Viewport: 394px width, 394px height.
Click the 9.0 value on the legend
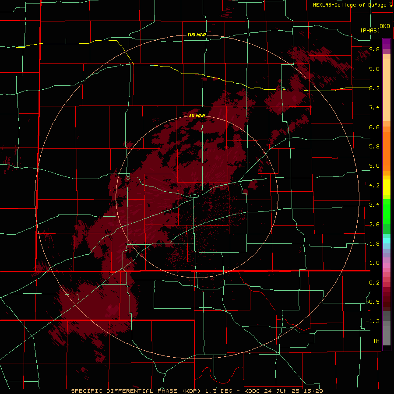tap(374, 69)
